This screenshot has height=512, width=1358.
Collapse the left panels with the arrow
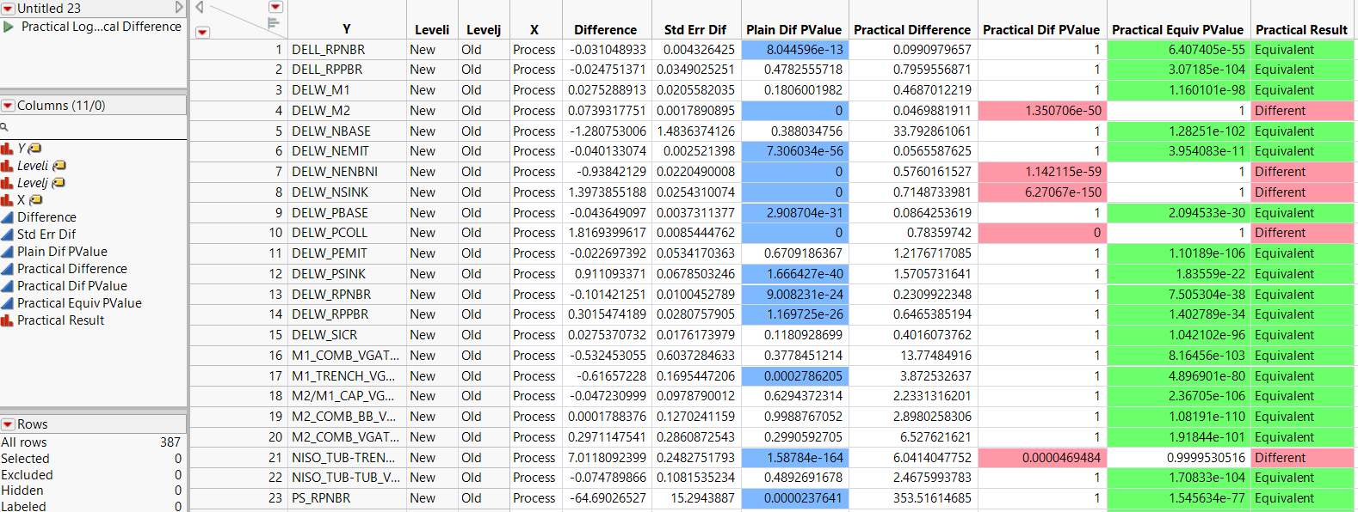click(x=200, y=8)
